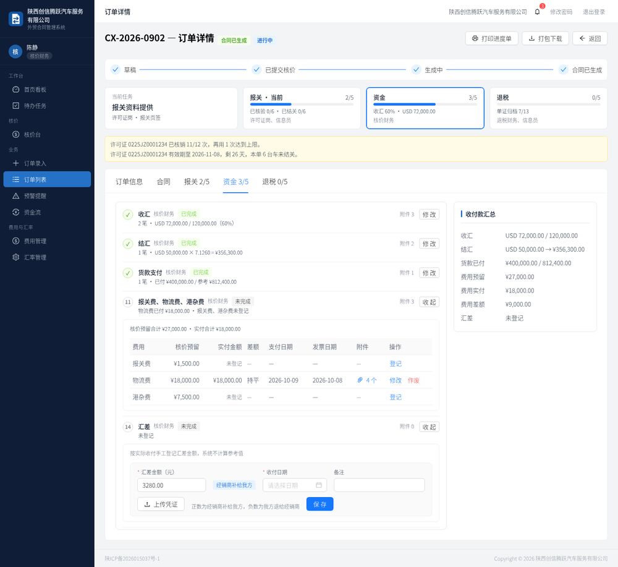Collapse the 报关费、物流费、港杂费 section with 收起

click(x=429, y=302)
